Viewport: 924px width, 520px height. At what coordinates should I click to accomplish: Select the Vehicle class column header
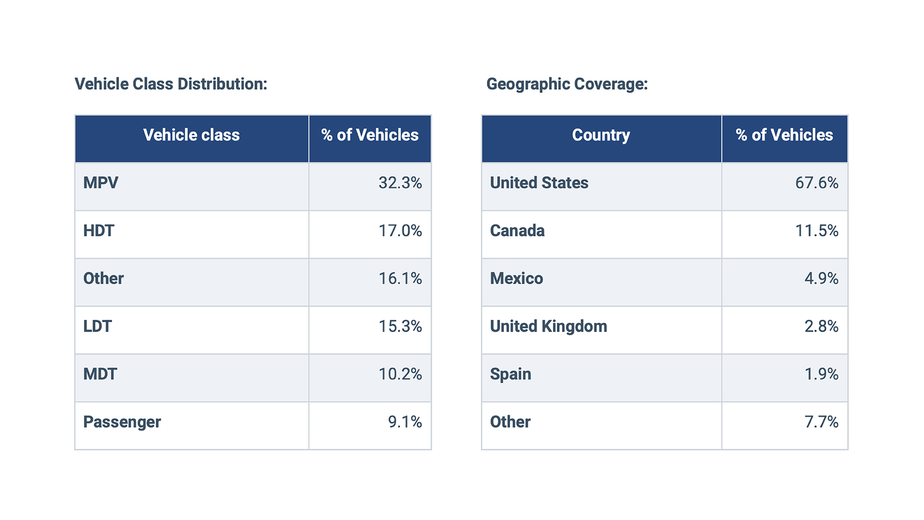191,135
